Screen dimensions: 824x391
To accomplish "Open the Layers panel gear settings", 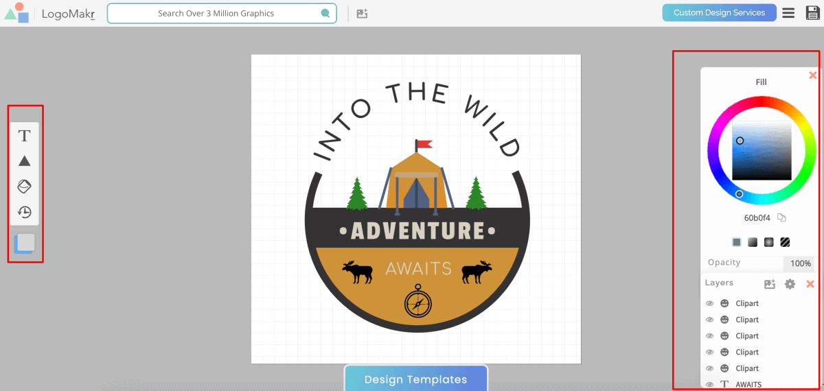I will [x=790, y=284].
